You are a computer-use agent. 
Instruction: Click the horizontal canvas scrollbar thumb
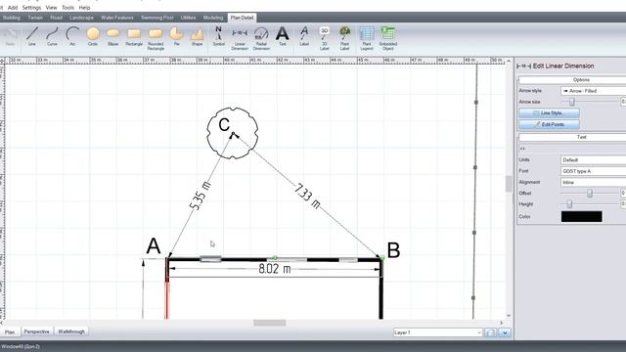pyautogui.click(x=270, y=323)
